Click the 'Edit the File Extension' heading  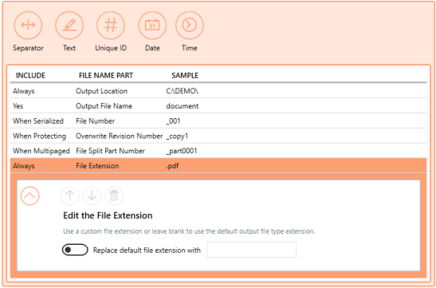pos(108,215)
